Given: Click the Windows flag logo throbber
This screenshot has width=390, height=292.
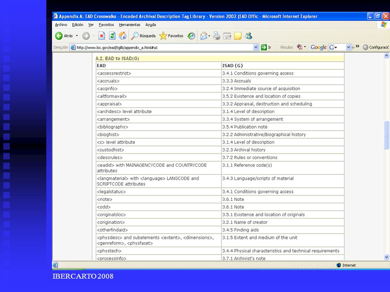Looking at the screenshot, I should point(384,25).
